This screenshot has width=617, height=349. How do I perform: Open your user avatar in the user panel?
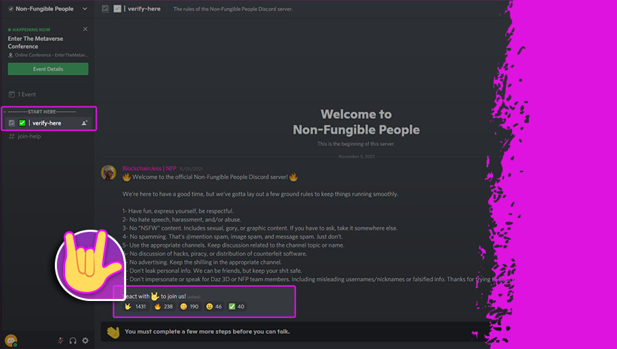point(11,340)
